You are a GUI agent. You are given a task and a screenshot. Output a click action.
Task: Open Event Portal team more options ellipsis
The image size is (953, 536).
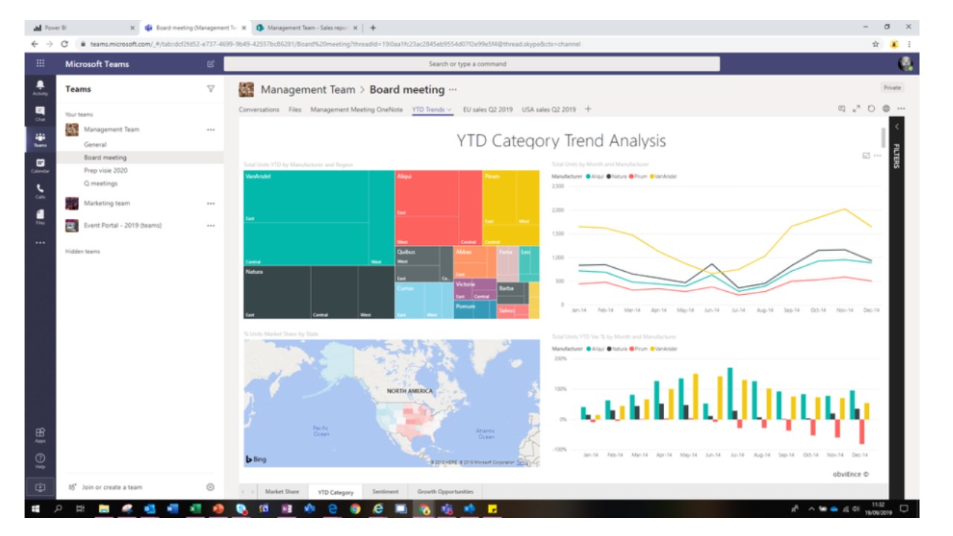pos(211,226)
